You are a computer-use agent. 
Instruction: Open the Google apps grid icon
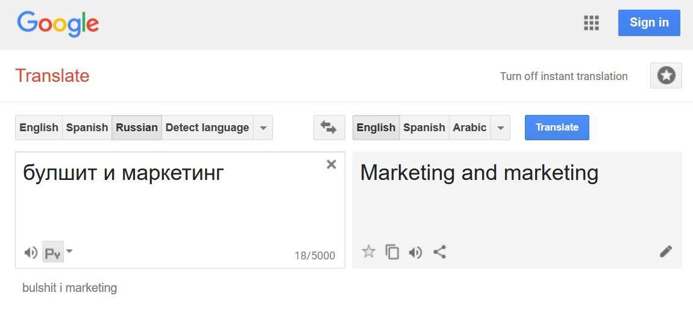(591, 22)
